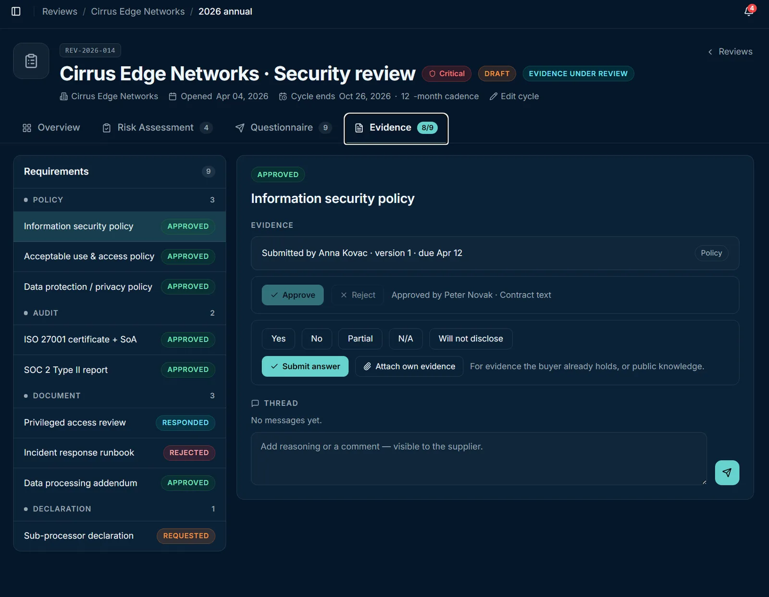Open Reviews in the breadcrumb
Screen dimensions: 769x597
click(x=60, y=12)
